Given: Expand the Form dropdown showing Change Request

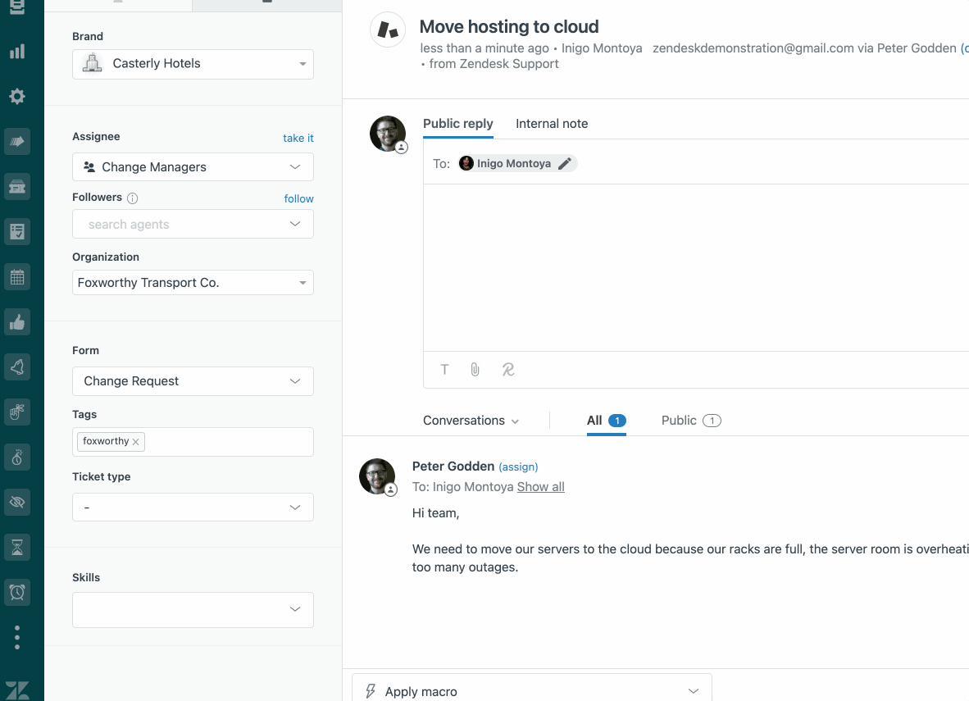Looking at the screenshot, I should click(193, 380).
